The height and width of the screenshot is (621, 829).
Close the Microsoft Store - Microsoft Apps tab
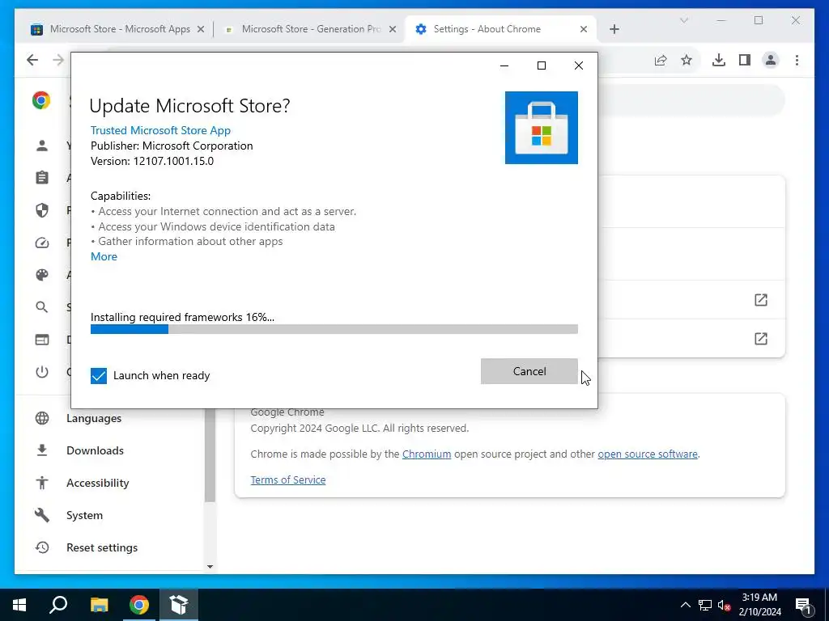201,30
